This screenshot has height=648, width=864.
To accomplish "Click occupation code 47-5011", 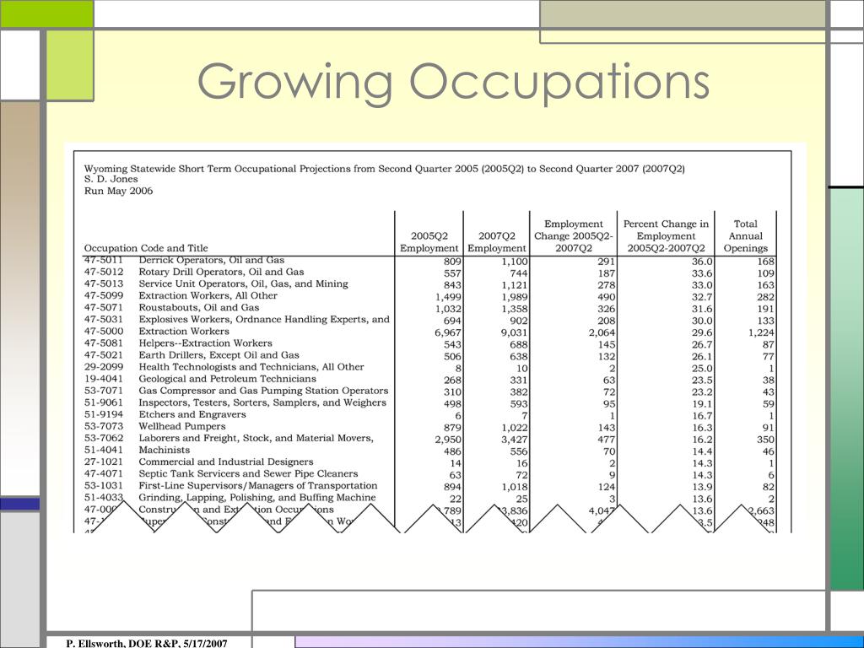I will (104, 261).
